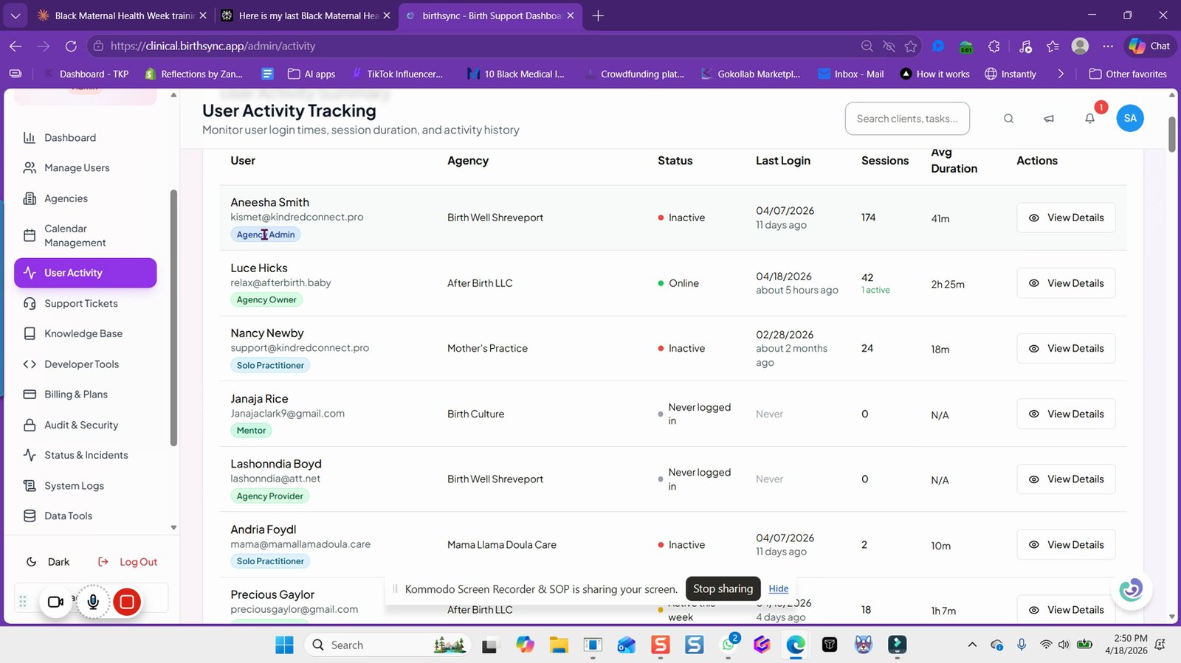
Task: Toggle the recorder camera icon
Action: [x=55, y=602]
